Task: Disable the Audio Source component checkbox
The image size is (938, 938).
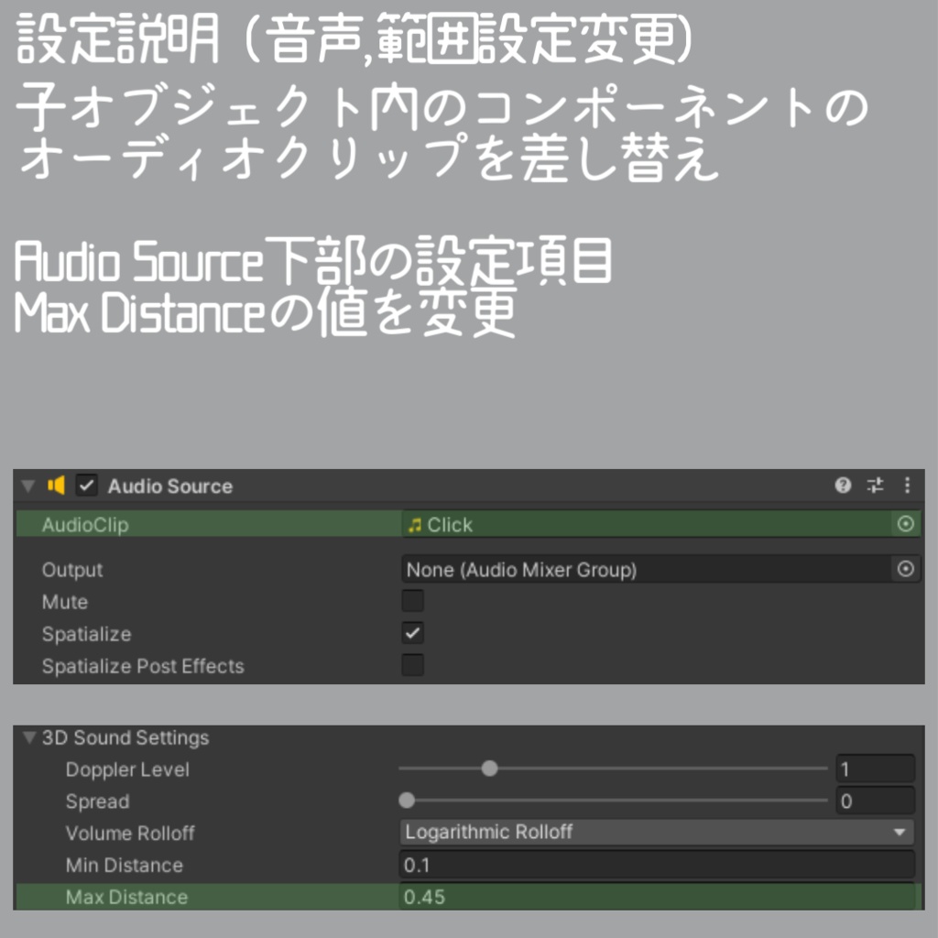Action: click(x=85, y=486)
